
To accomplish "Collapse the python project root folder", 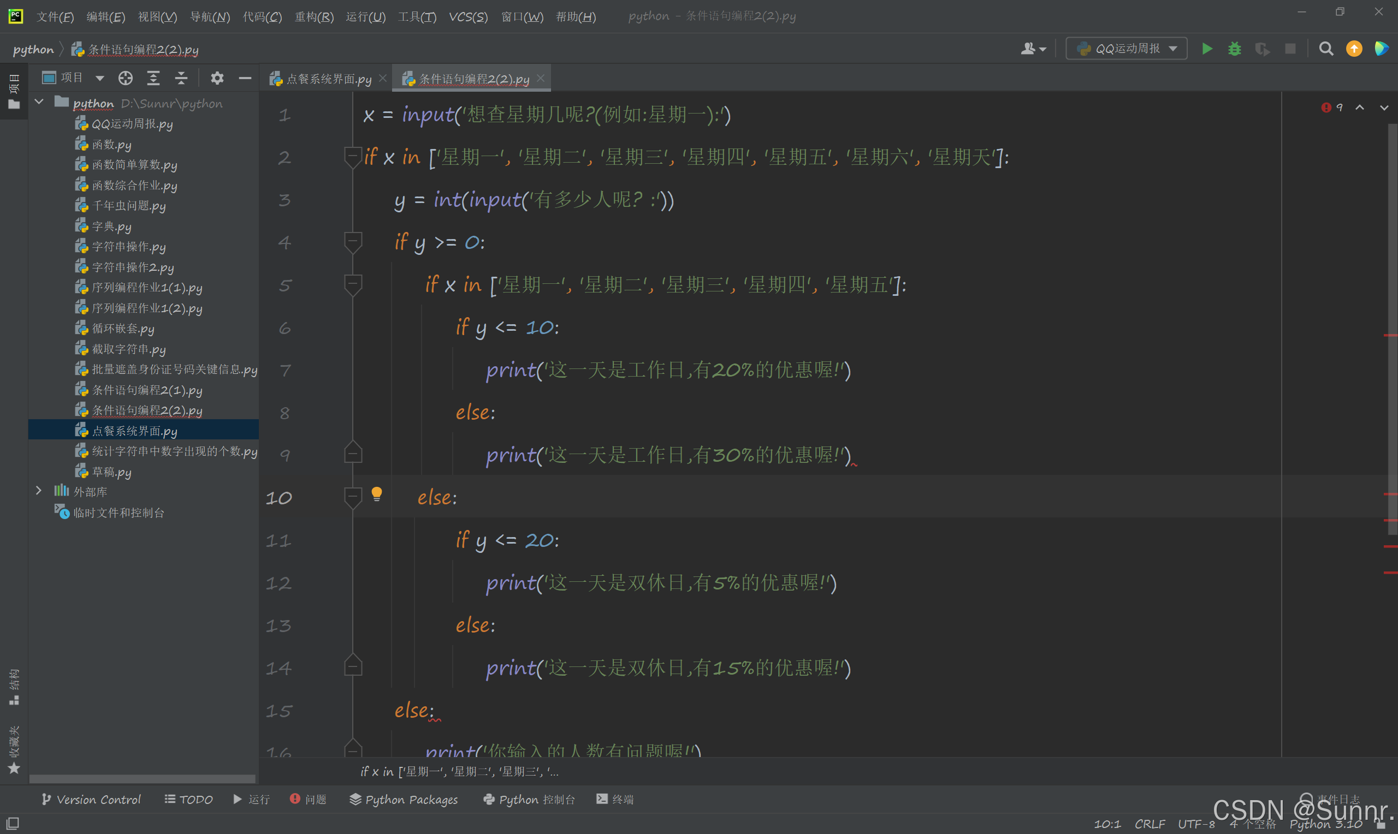I will pyautogui.click(x=39, y=102).
